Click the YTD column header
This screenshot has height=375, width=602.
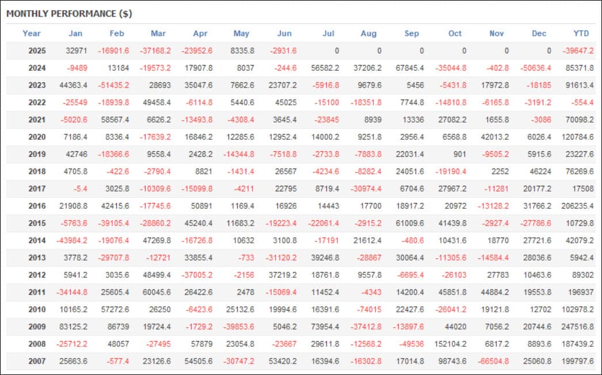(581, 33)
